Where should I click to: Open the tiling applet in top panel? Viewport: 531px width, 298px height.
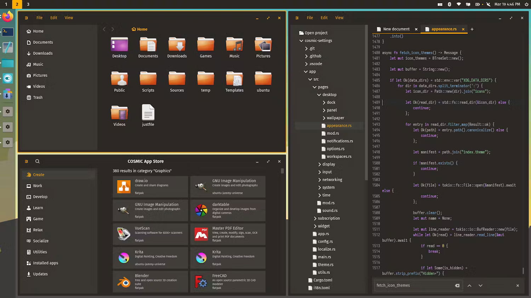coord(440,4)
